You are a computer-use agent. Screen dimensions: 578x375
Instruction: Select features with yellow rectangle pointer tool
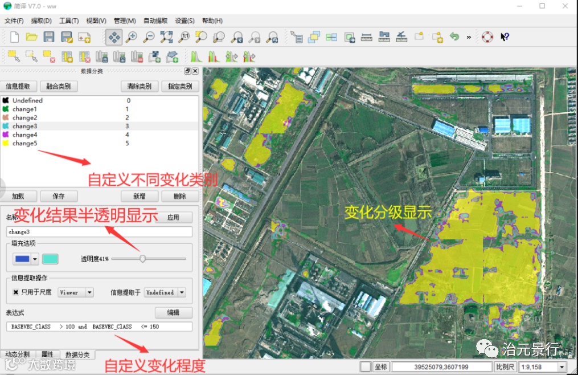point(14,56)
